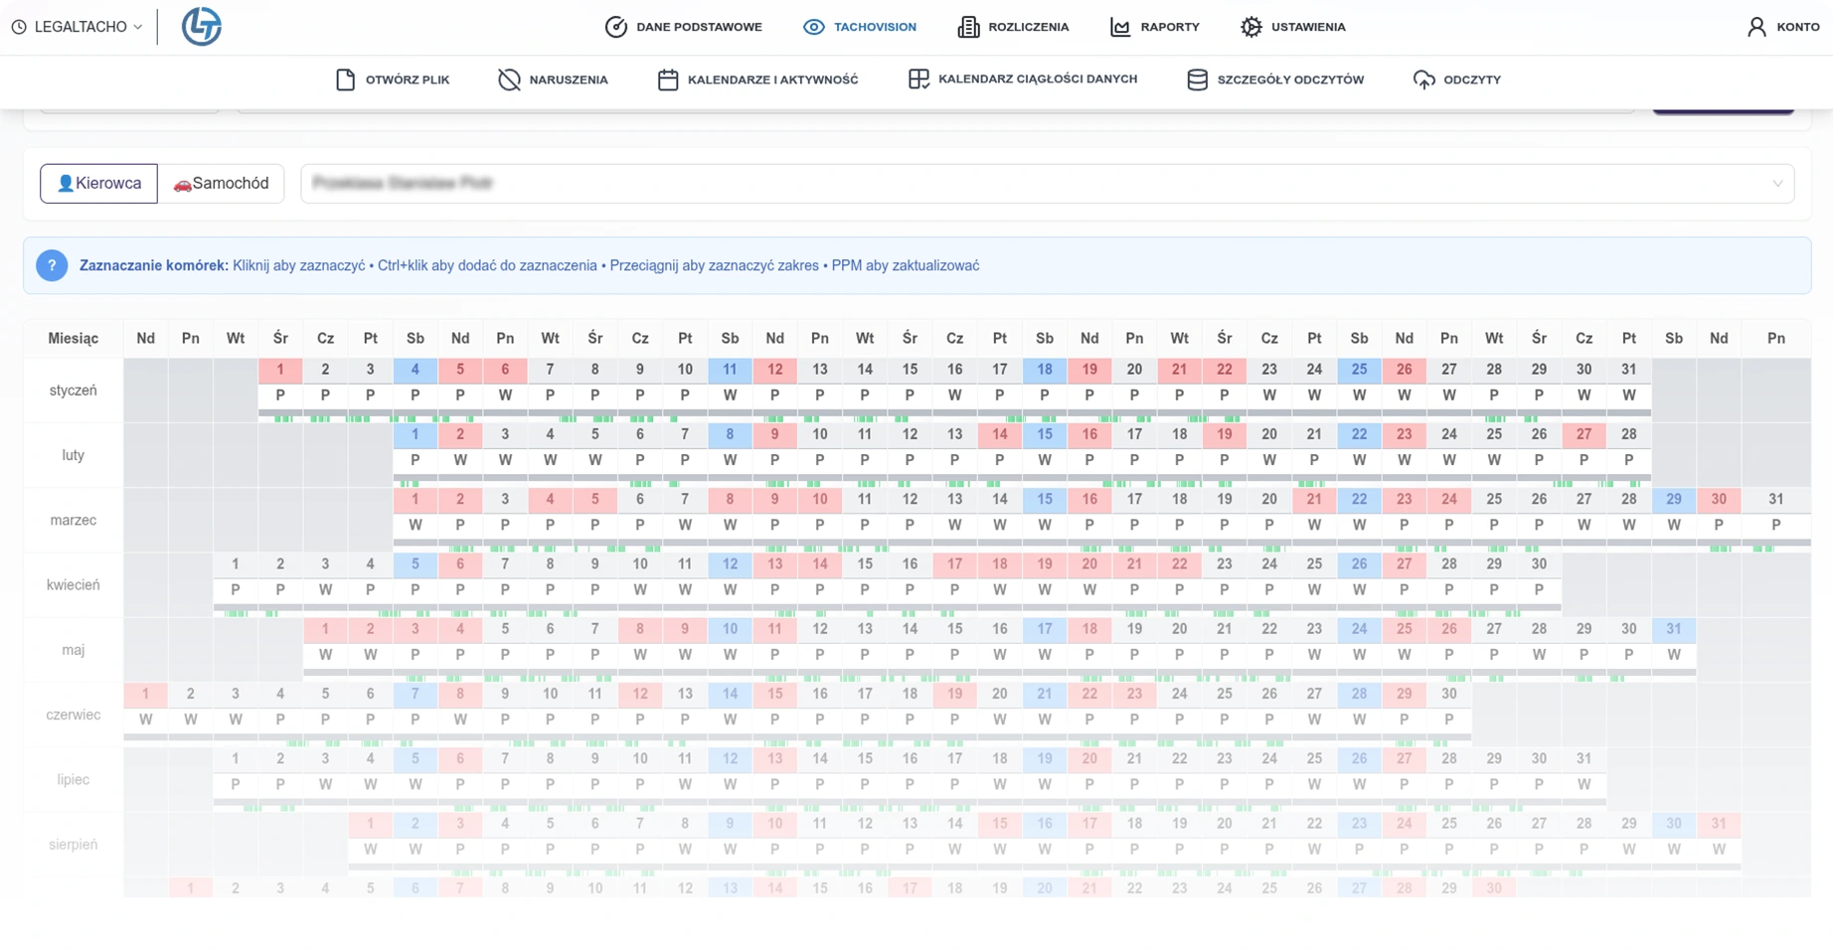1833x950 pixels.
Task: Switch to Samochód mode
Action: click(221, 184)
